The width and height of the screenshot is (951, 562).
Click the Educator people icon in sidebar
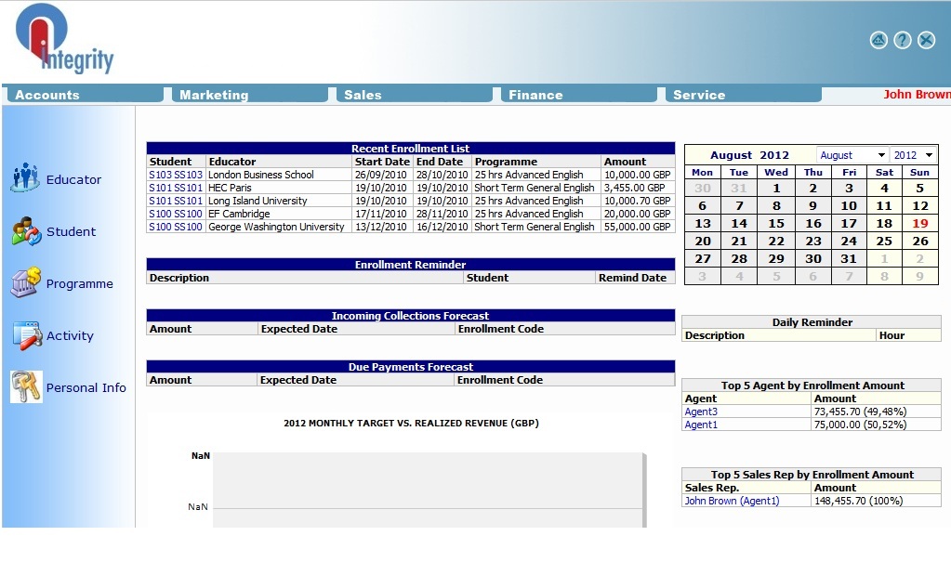coord(25,177)
